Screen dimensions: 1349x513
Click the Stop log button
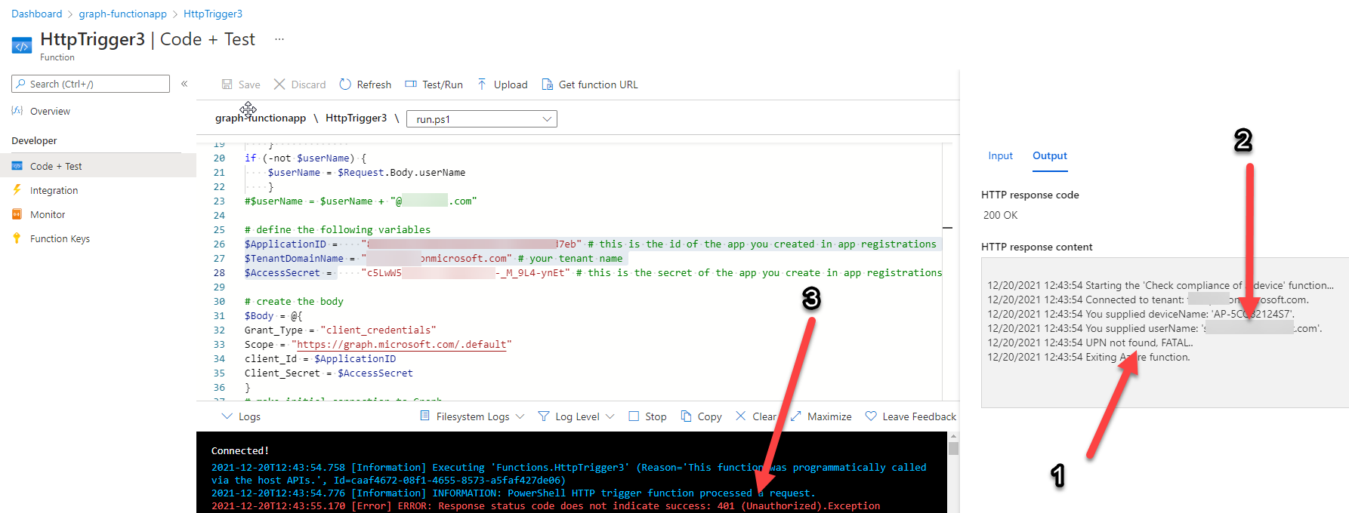(x=648, y=416)
